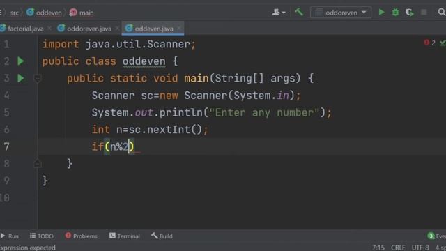Close the factorial.java tab

tap(49, 28)
